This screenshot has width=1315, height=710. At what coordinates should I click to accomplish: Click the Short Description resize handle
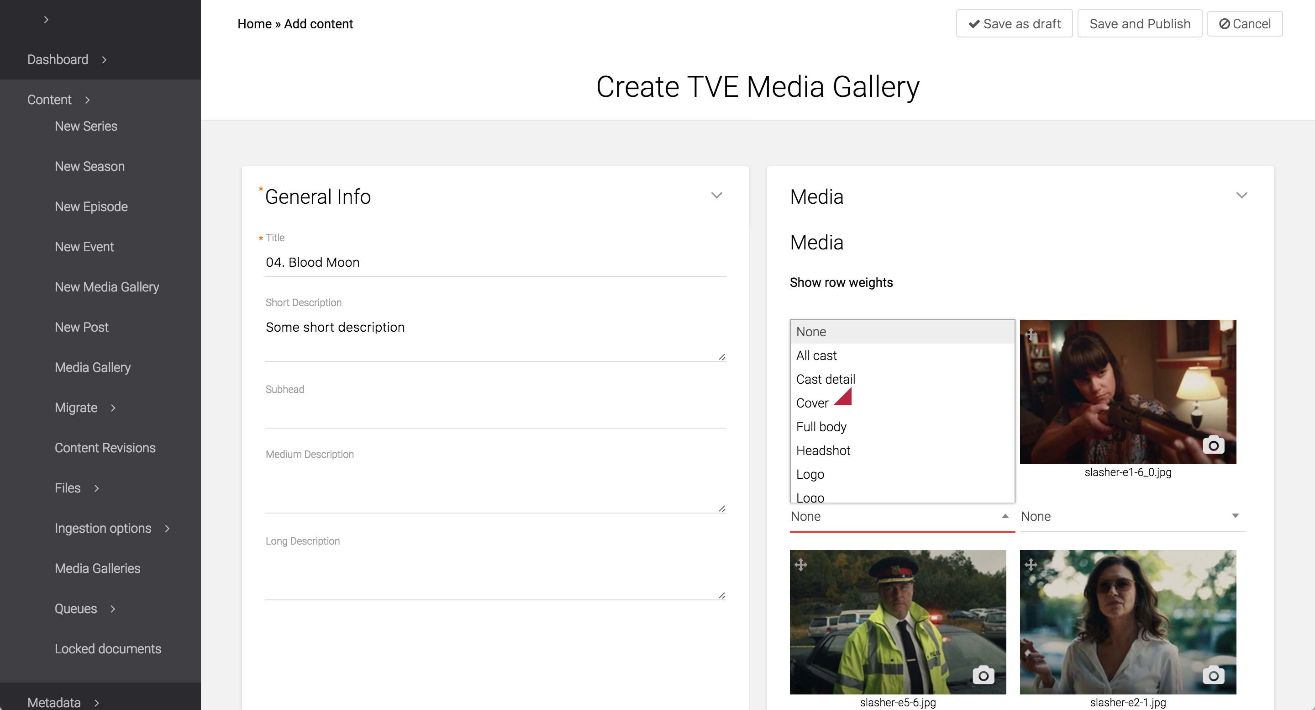pos(721,356)
